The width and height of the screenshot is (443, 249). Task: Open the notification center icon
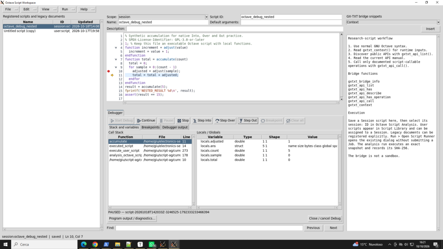[436, 245]
